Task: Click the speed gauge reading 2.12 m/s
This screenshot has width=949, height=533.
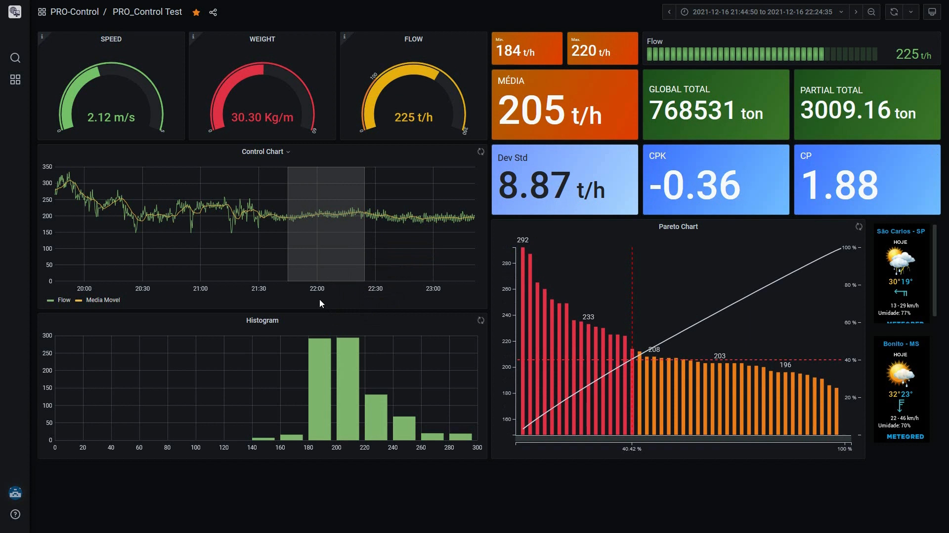Action: [x=111, y=117]
